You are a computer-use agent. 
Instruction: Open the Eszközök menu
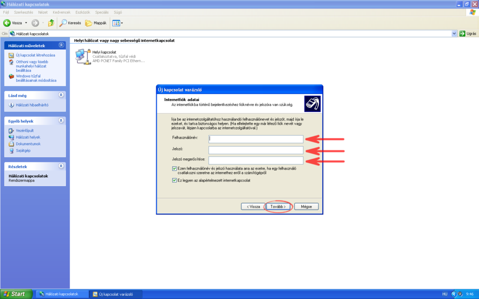coord(82,12)
